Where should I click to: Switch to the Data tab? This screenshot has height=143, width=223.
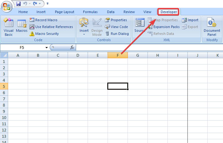click(111, 12)
